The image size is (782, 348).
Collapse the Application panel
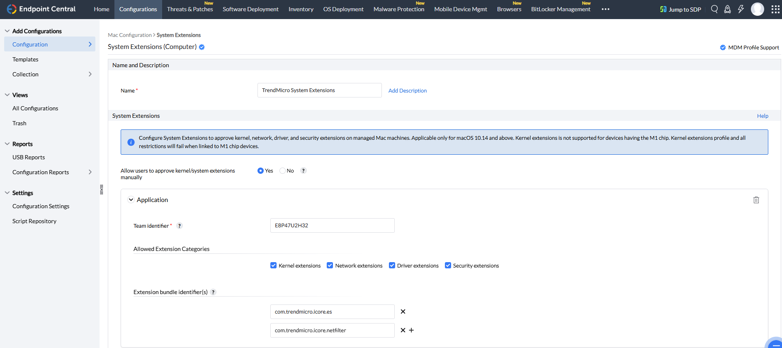coord(131,200)
